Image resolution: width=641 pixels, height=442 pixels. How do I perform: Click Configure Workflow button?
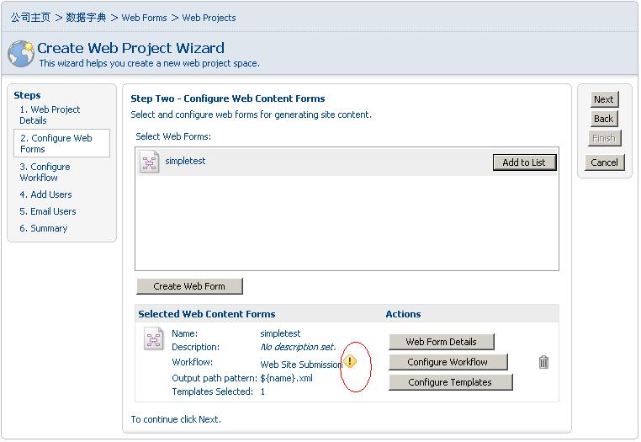[x=448, y=362]
